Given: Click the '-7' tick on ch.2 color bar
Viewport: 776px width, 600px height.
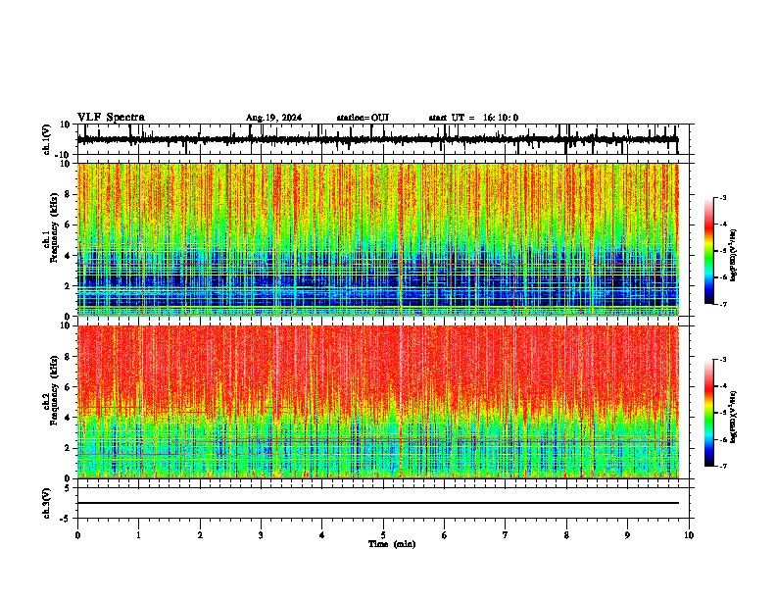Looking at the screenshot, I should [723, 467].
